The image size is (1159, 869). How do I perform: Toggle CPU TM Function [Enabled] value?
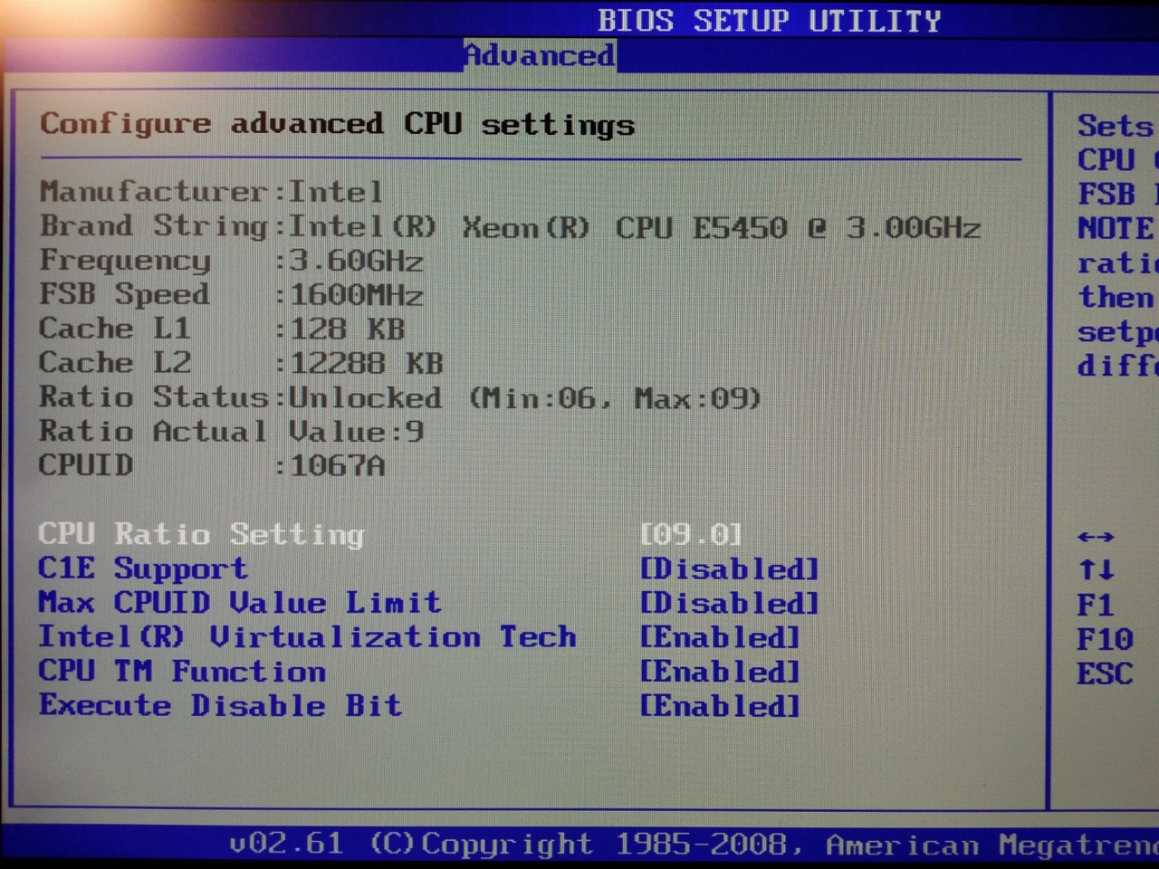point(720,672)
